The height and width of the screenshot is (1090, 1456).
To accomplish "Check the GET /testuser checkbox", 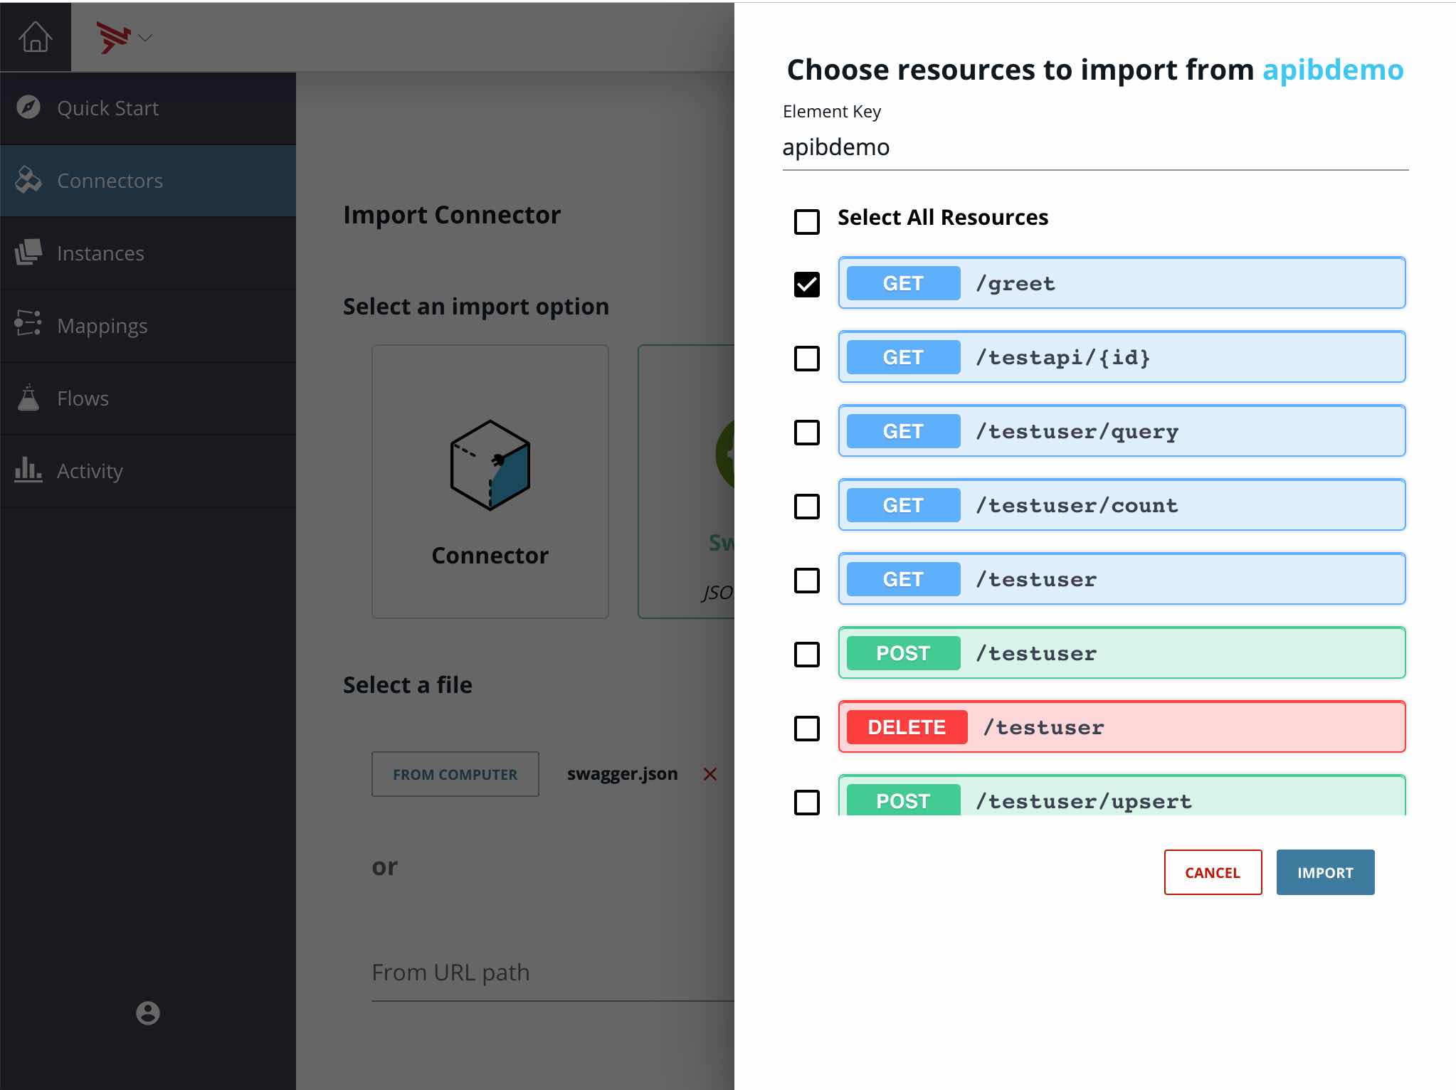I will (807, 580).
